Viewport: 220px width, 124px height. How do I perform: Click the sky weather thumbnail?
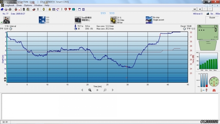[x=42, y=20]
